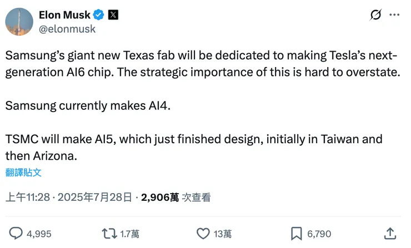Click the share upload icon
Image resolution: width=411 pixels, height=248 pixels.
click(390, 234)
